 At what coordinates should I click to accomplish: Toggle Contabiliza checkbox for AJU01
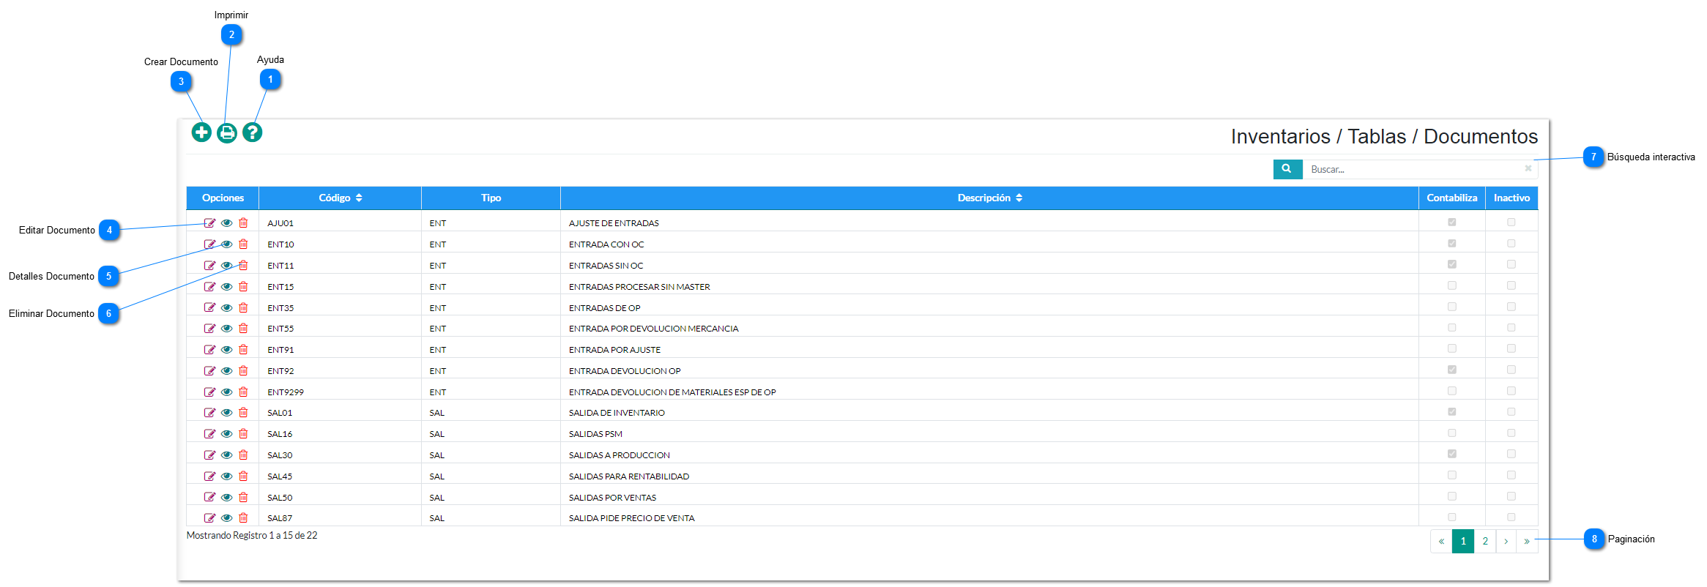[x=1452, y=223]
